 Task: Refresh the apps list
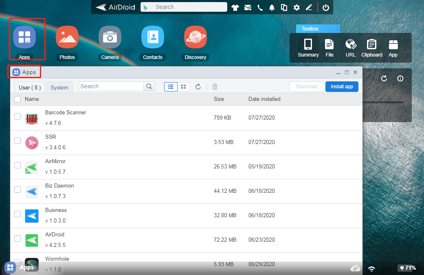click(198, 87)
